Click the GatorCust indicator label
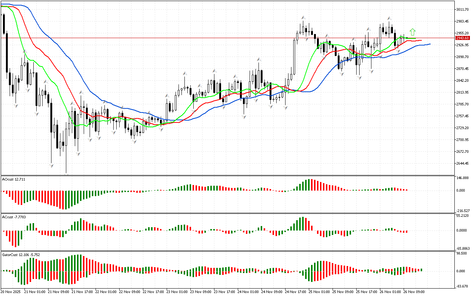 tap(20, 255)
